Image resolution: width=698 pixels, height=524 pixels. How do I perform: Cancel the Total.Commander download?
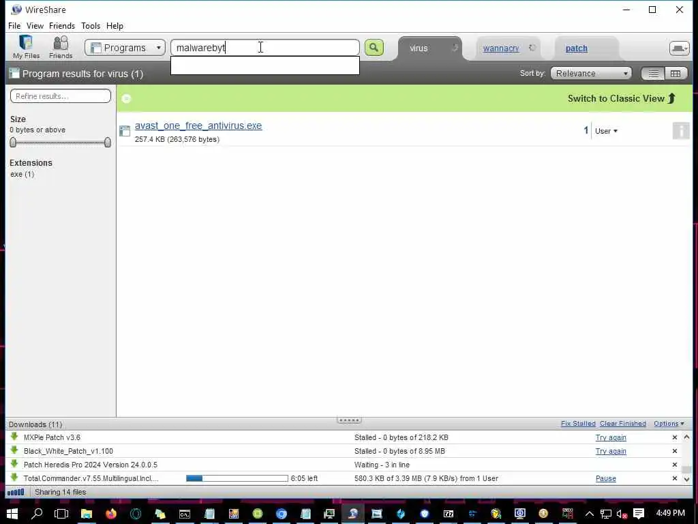click(674, 478)
